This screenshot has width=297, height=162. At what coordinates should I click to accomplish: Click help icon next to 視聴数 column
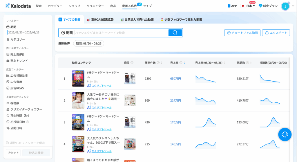[x=247, y=63]
